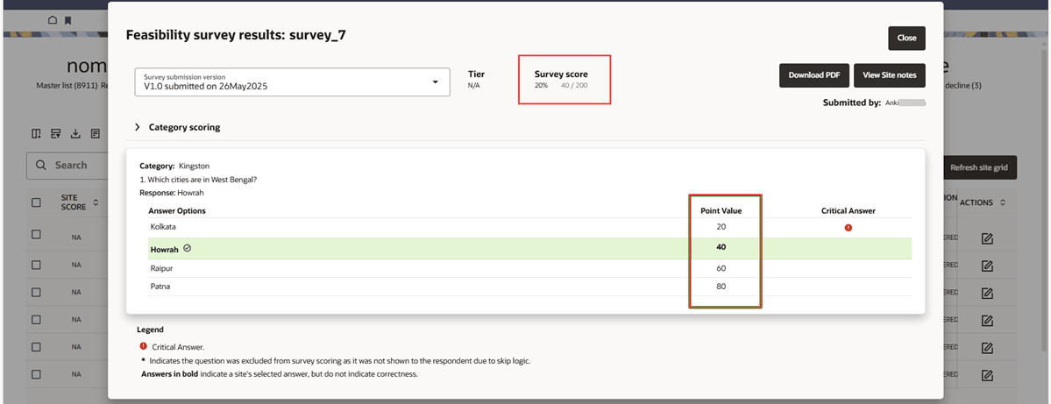Click the Critical Answer column header
The image size is (1051, 404).
coord(849,210)
